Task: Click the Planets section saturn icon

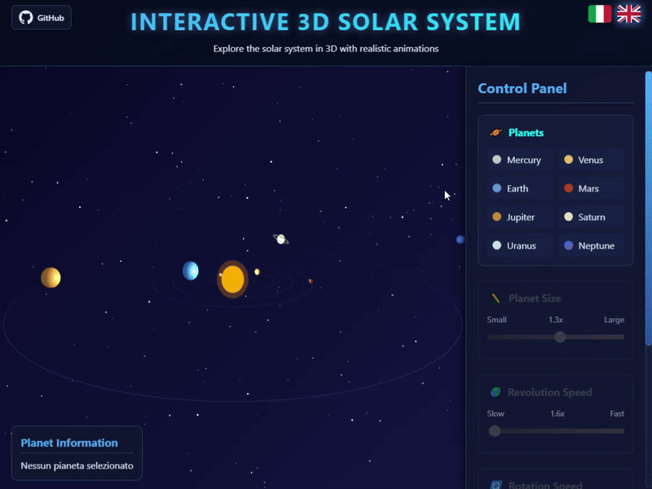Action: 496,133
